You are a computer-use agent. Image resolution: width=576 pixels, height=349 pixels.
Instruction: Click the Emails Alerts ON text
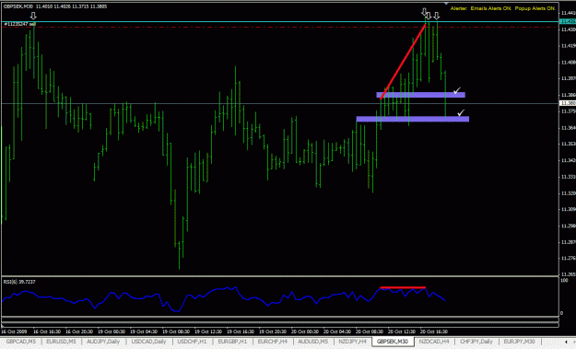tap(490, 8)
